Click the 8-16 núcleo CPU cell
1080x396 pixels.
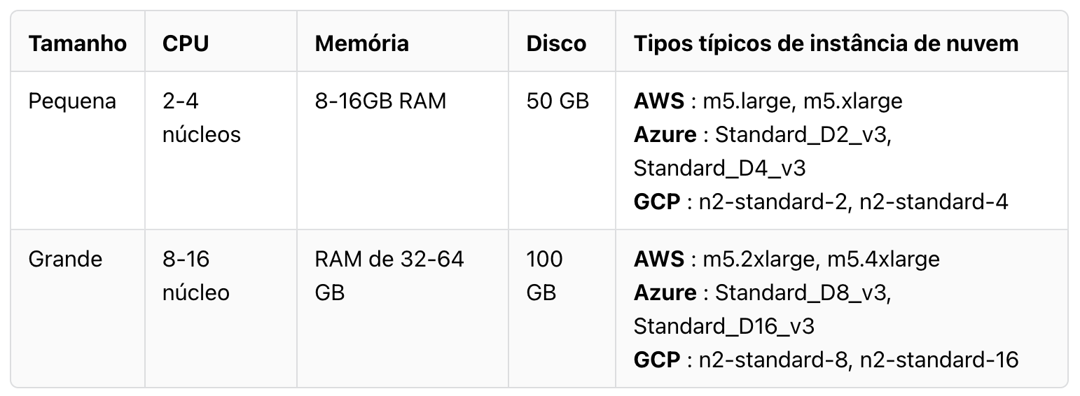click(x=195, y=276)
